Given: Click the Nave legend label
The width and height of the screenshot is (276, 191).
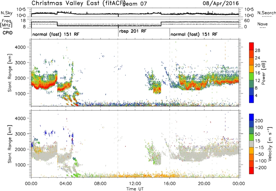Looking at the screenshot, I should [x=263, y=24].
